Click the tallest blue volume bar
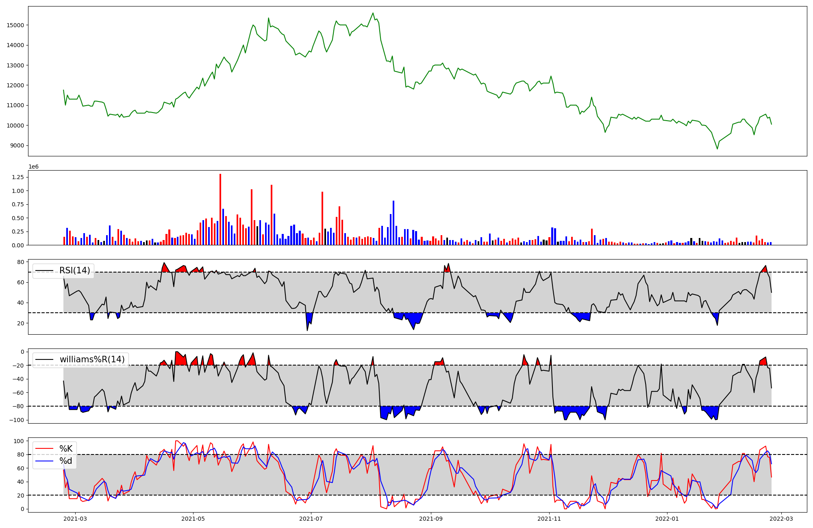 pyautogui.click(x=393, y=223)
